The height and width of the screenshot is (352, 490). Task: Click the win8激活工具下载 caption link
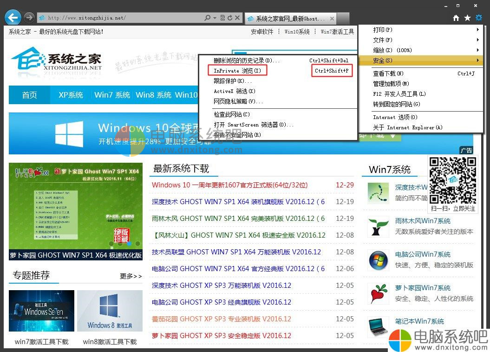pos(110,342)
